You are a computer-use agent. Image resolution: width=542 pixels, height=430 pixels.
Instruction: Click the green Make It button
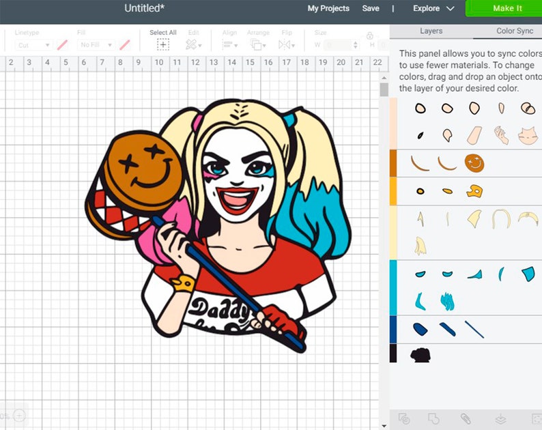[504, 8]
